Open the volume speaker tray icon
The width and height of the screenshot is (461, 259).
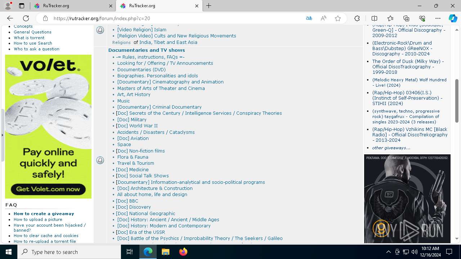coord(414,252)
